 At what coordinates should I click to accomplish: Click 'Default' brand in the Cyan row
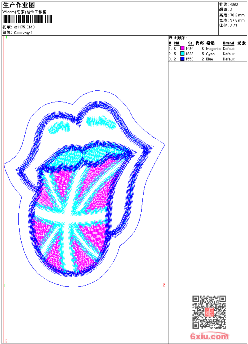coord(229,54)
